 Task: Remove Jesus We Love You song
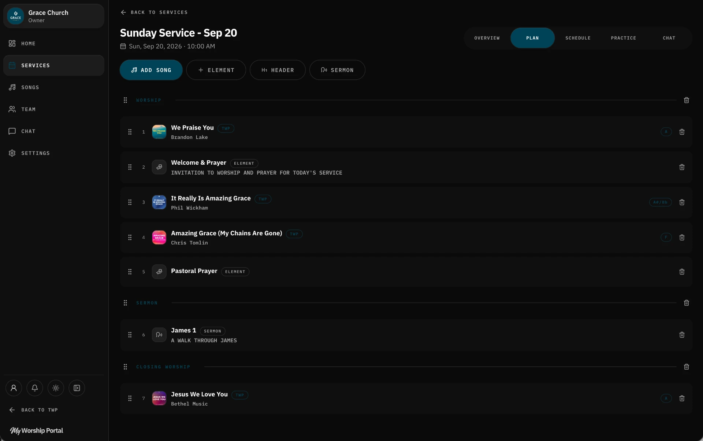tap(682, 398)
